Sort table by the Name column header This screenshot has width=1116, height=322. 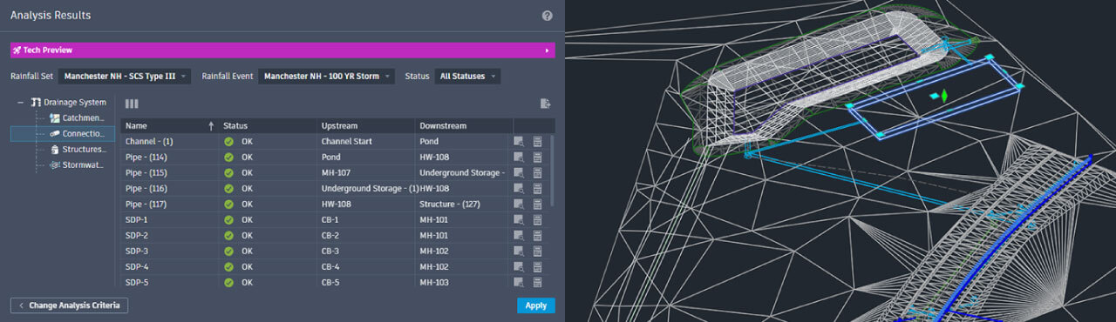(169, 125)
